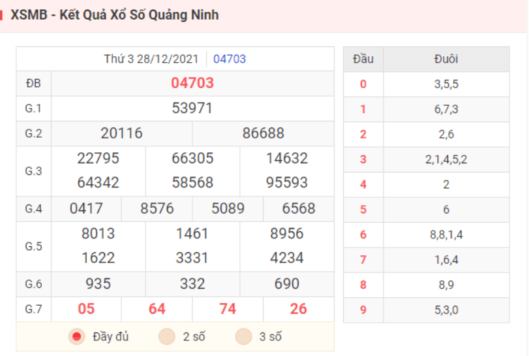Screen dimensions: 529x356
Task: Click the Đuôi value 1,6,4
Action: tap(446, 260)
